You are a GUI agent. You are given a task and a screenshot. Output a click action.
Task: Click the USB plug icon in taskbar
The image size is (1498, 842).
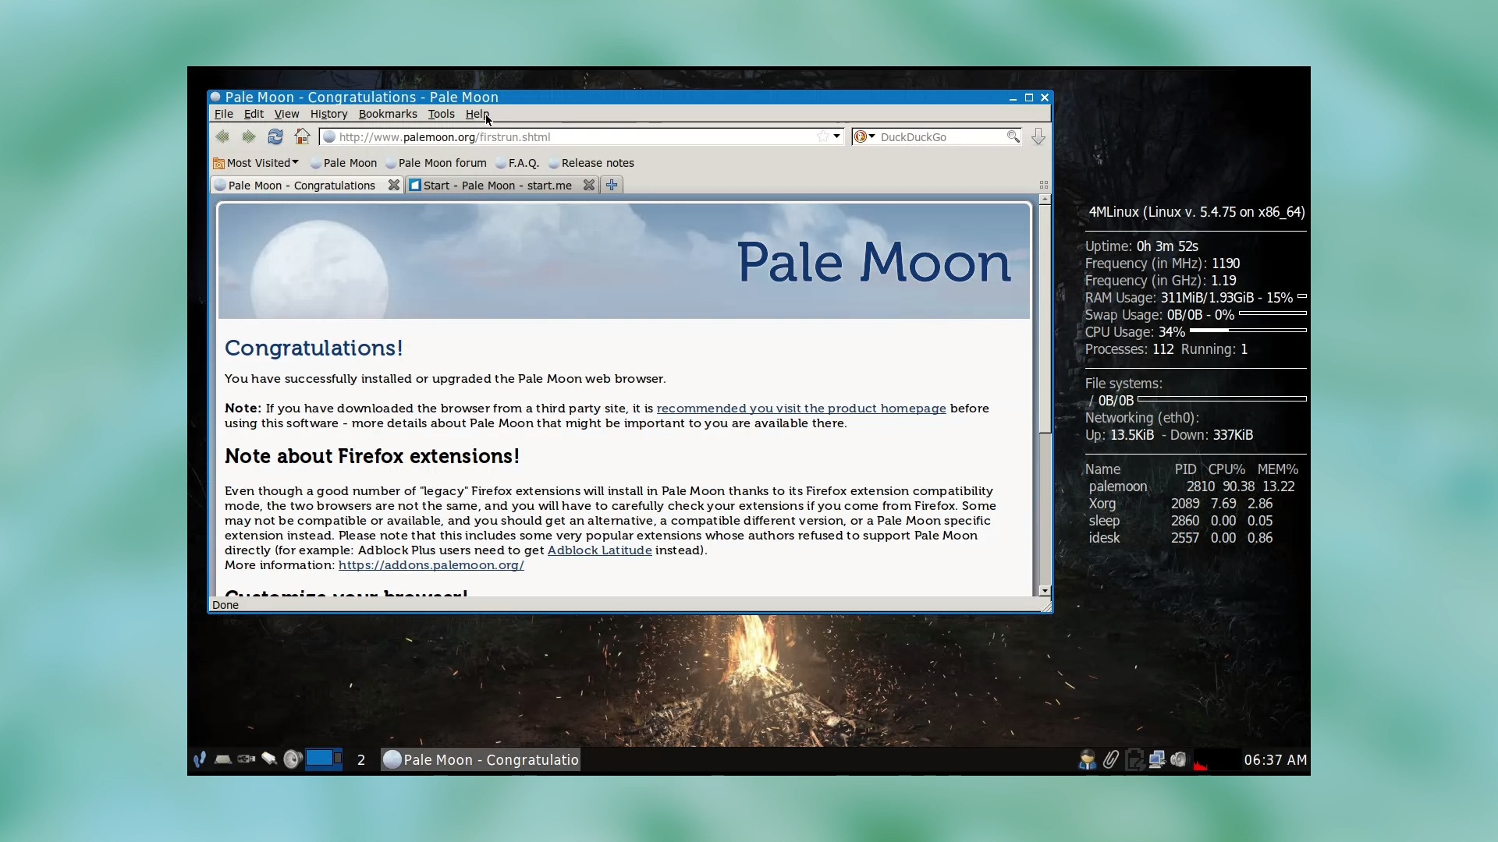click(x=246, y=759)
